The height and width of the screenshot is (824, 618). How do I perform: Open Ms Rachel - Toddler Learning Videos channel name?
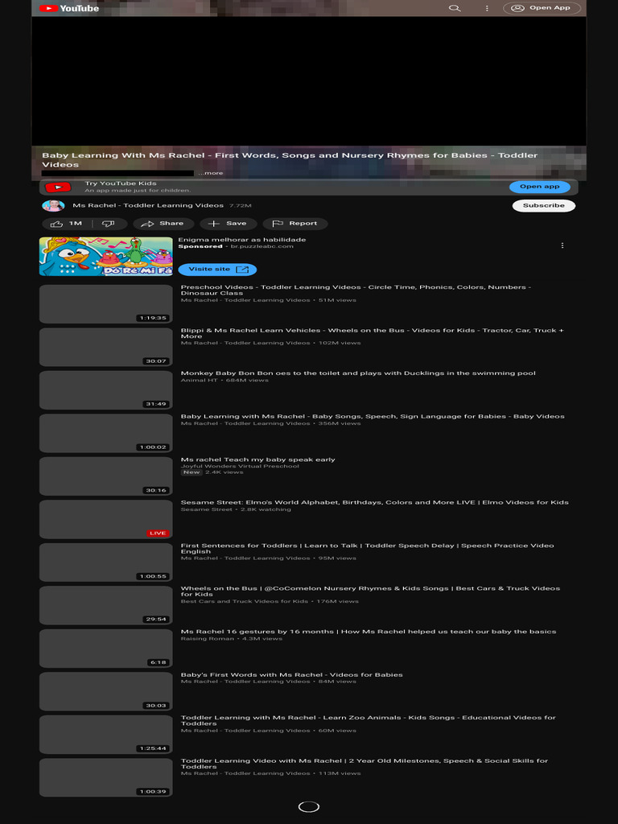pos(148,205)
